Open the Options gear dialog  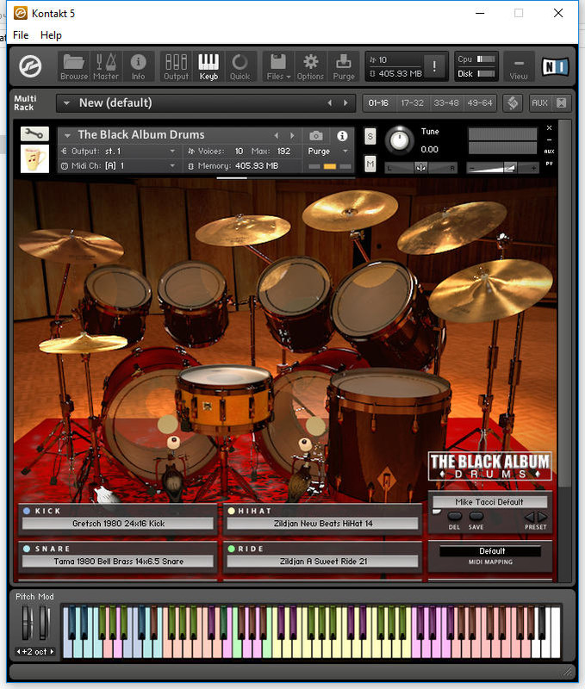tap(310, 67)
